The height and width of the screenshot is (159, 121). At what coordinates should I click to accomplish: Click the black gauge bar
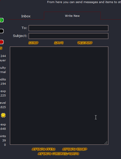pos(2,31)
